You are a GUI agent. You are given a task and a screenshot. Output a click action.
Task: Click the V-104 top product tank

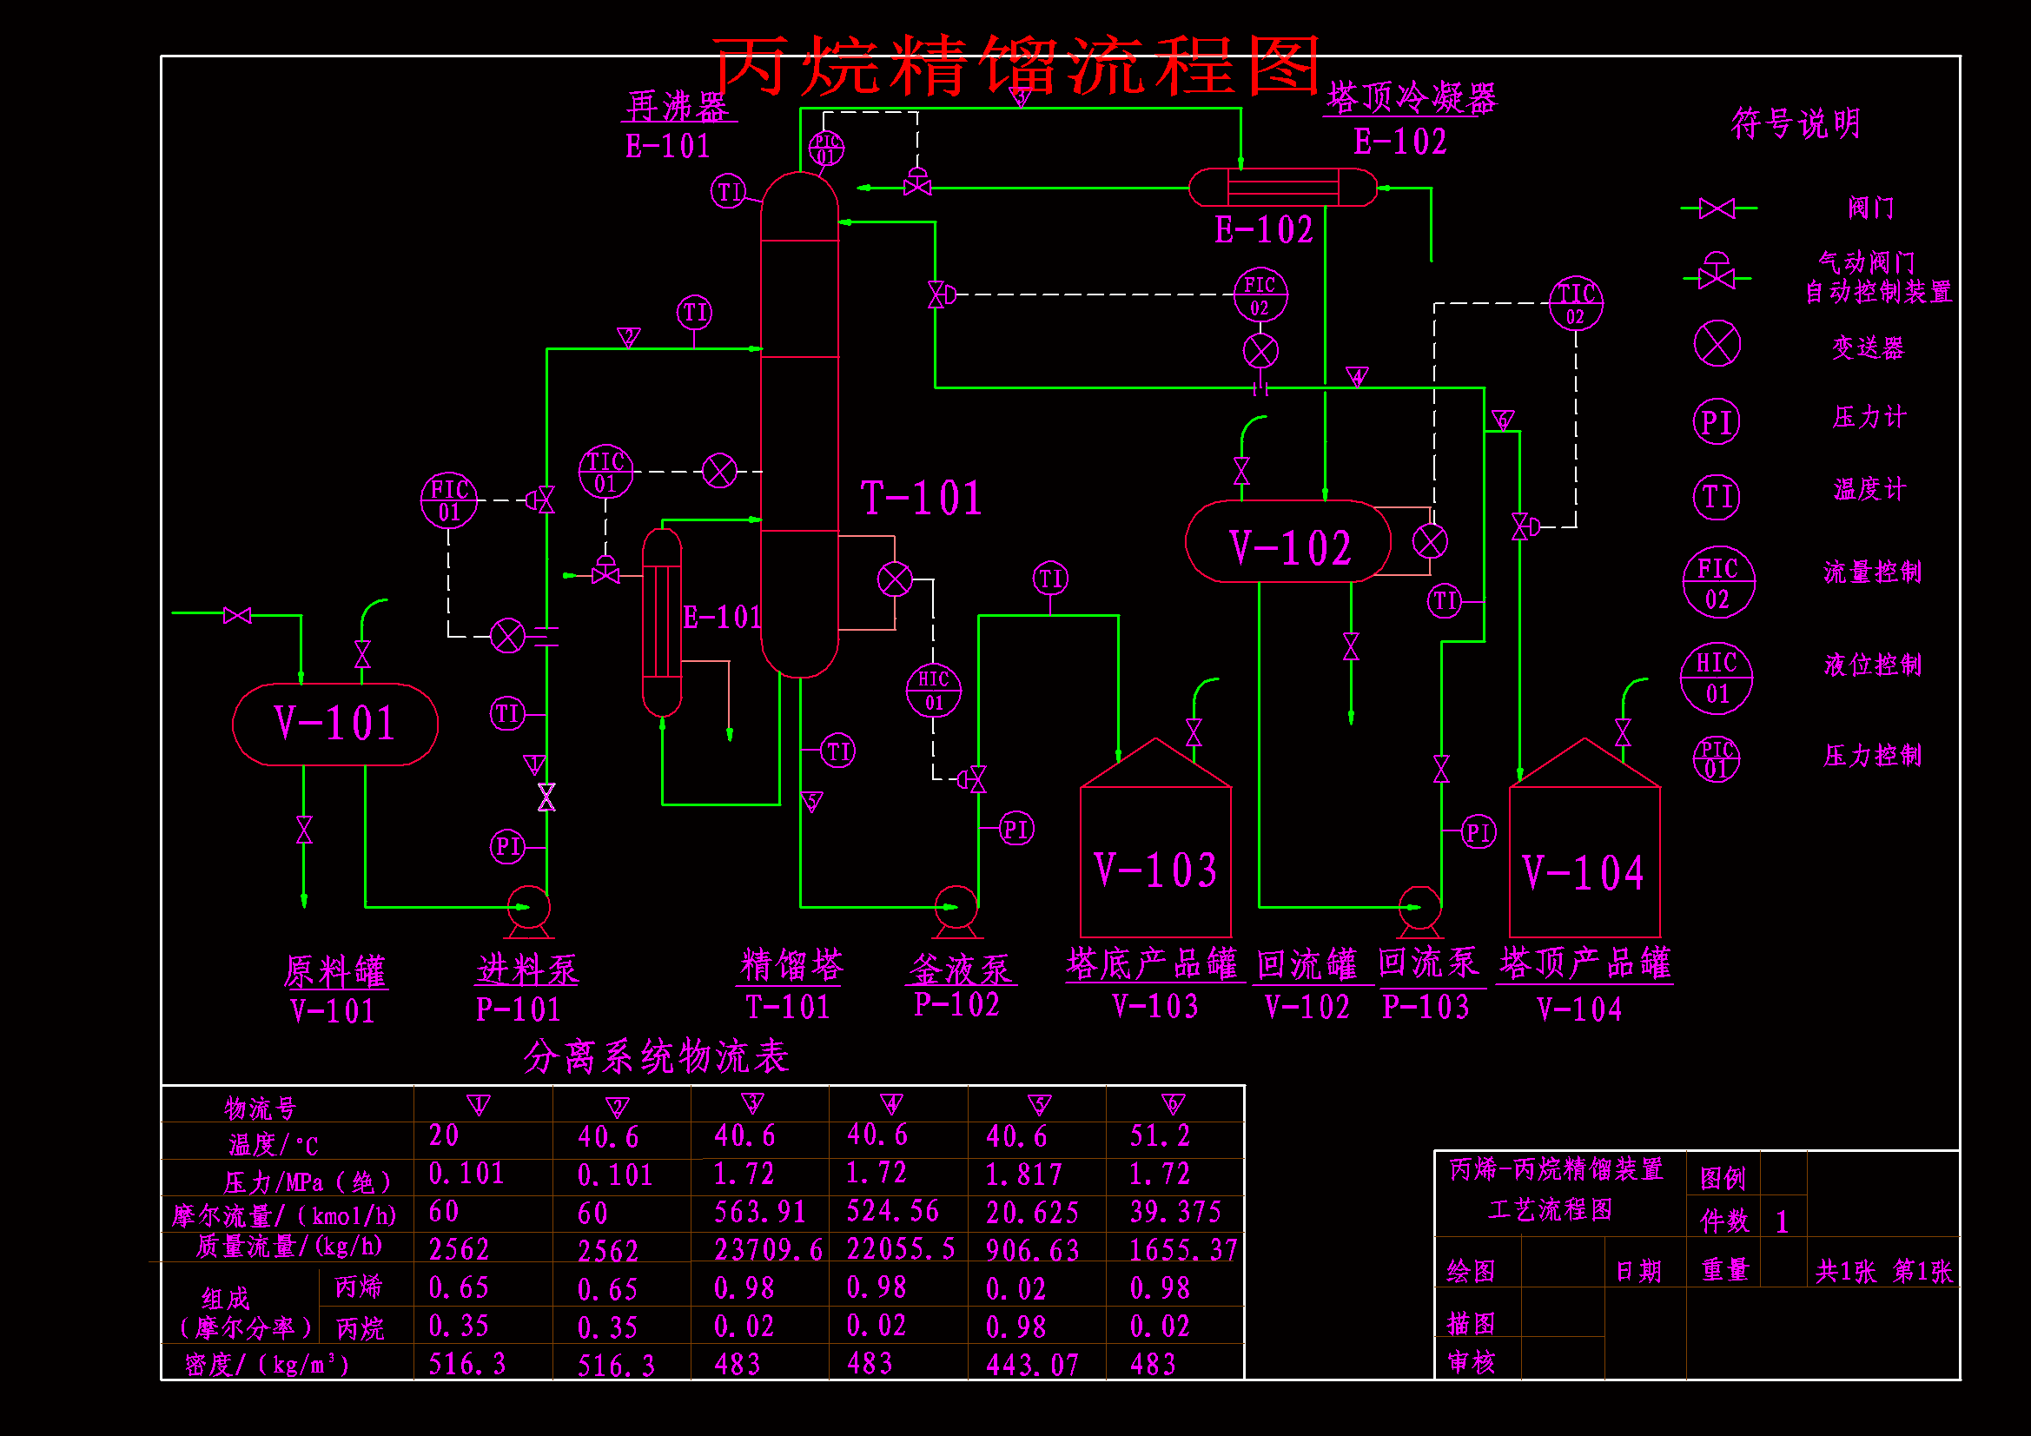click(x=1584, y=838)
